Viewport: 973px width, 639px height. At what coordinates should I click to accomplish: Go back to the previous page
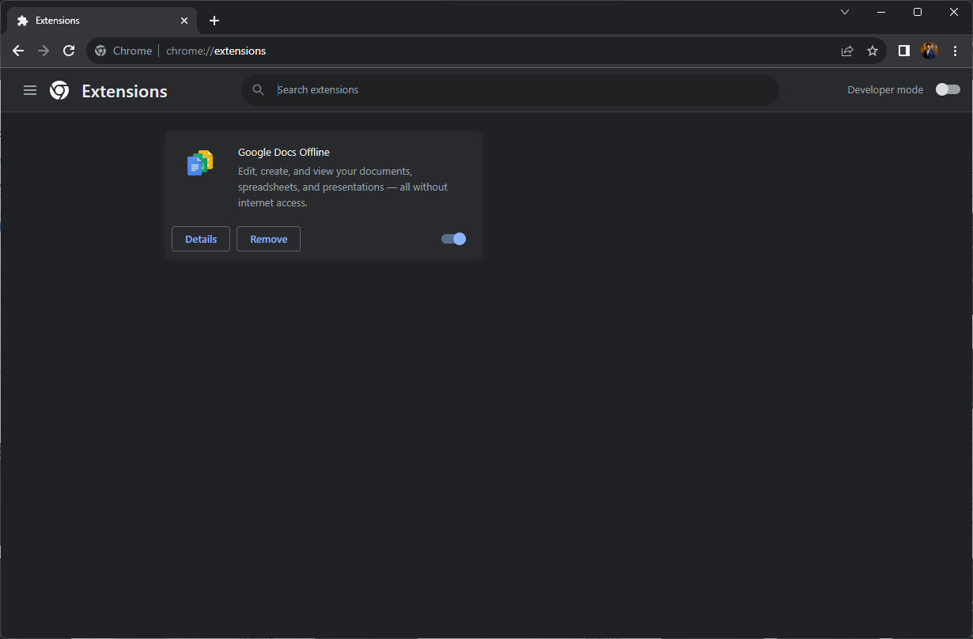[18, 51]
